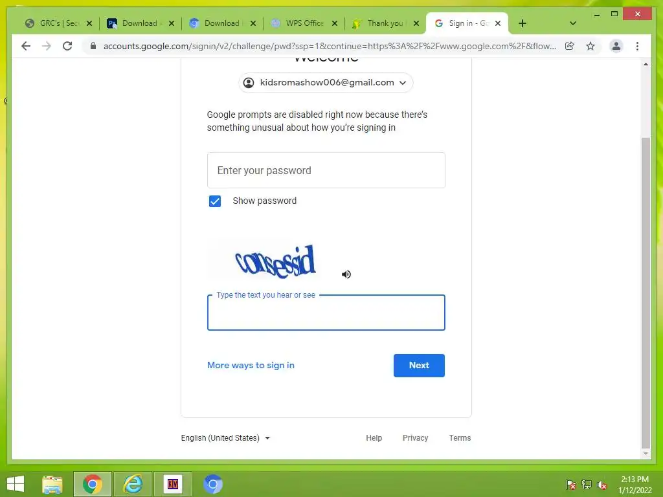Open Windows Start menu
663x497 pixels.
[16, 484]
